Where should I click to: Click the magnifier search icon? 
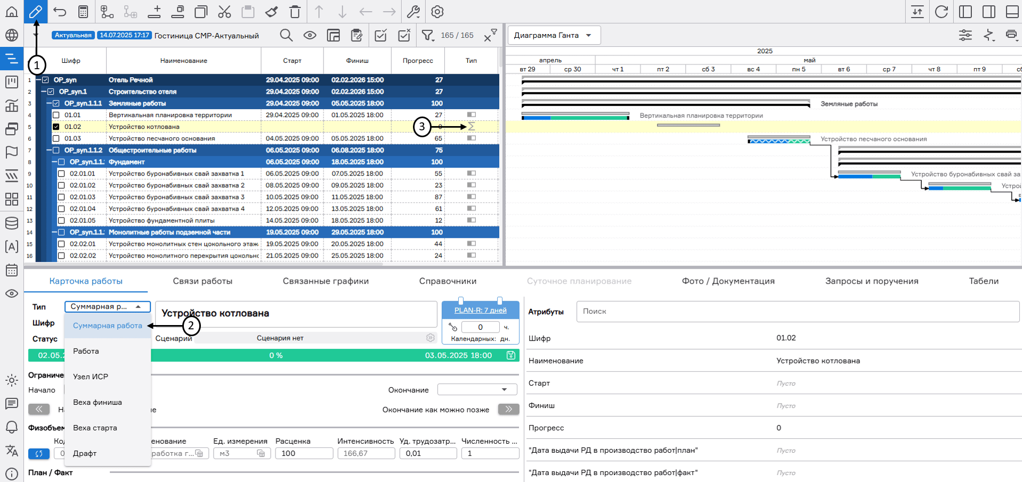click(286, 36)
